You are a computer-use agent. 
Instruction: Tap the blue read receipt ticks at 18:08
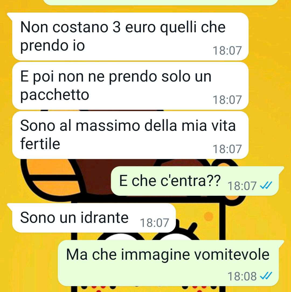[266, 276]
